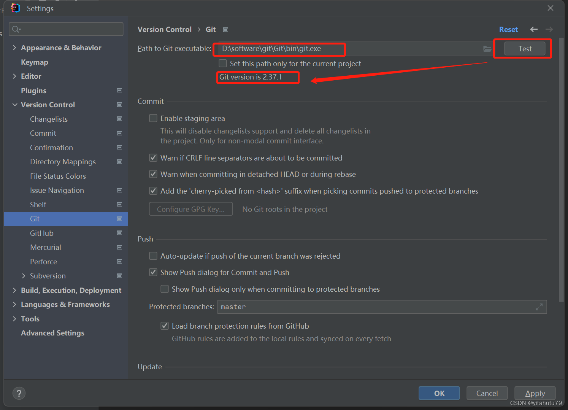
Task: Click the OK button
Action: point(439,393)
